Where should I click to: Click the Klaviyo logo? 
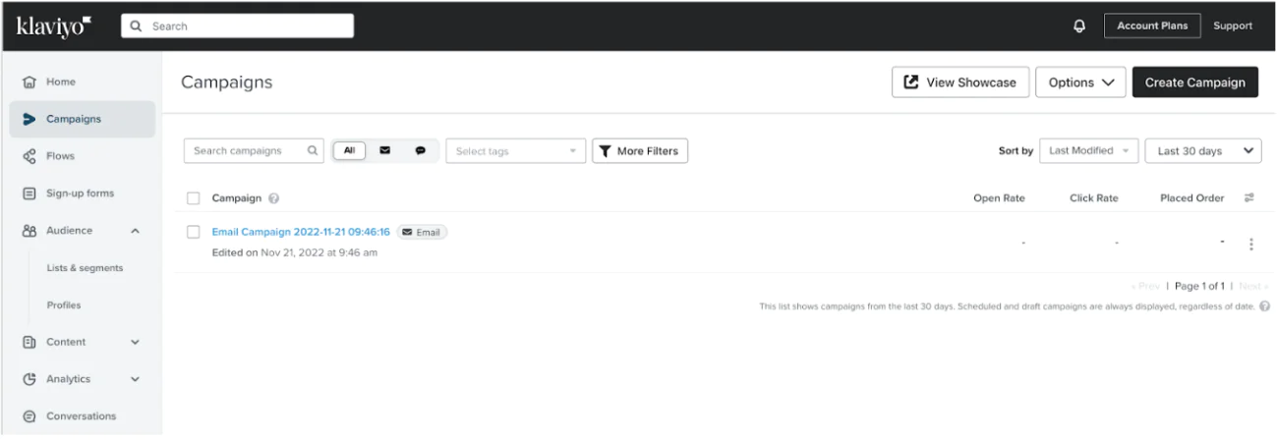pyautogui.click(x=54, y=27)
